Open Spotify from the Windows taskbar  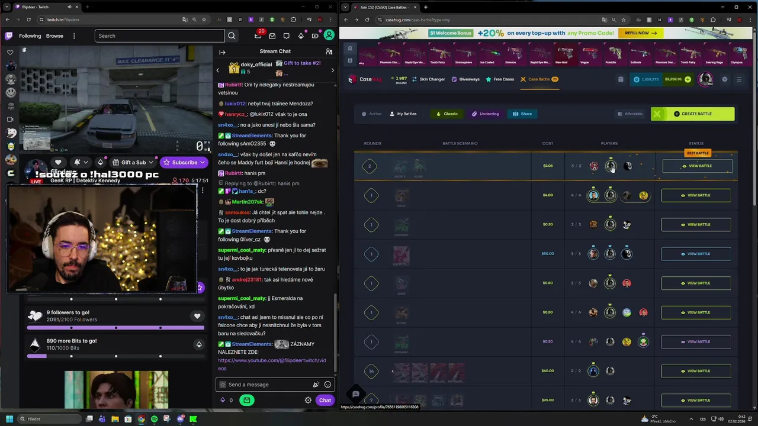[154, 419]
